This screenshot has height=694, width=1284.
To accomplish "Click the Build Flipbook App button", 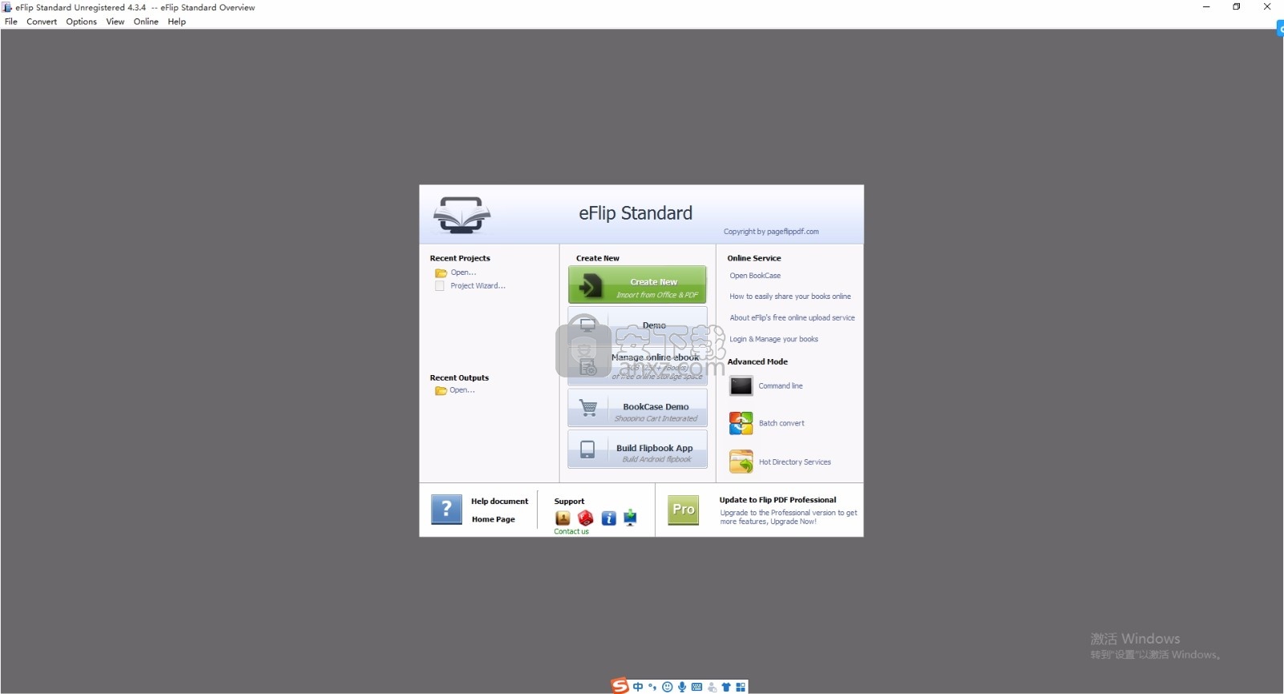I will (x=637, y=449).
